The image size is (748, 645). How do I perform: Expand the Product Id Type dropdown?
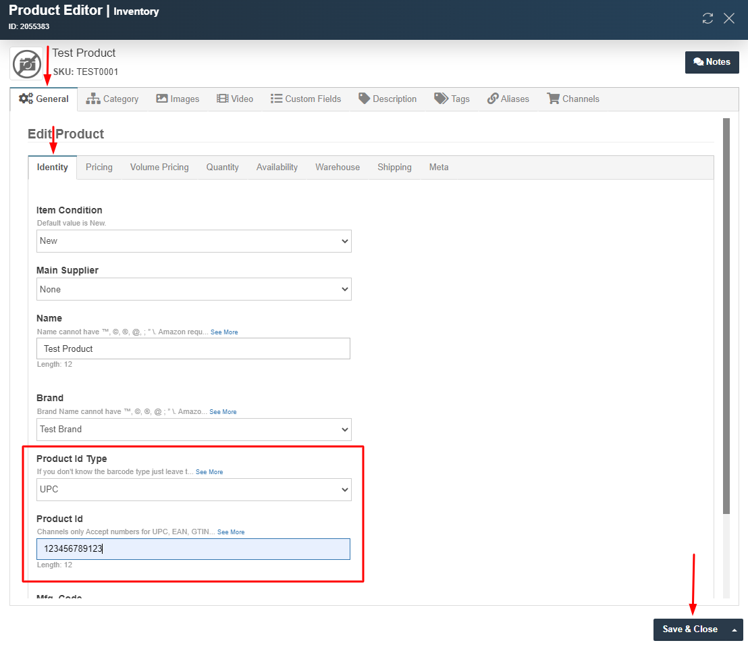pyautogui.click(x=194, y=490)
